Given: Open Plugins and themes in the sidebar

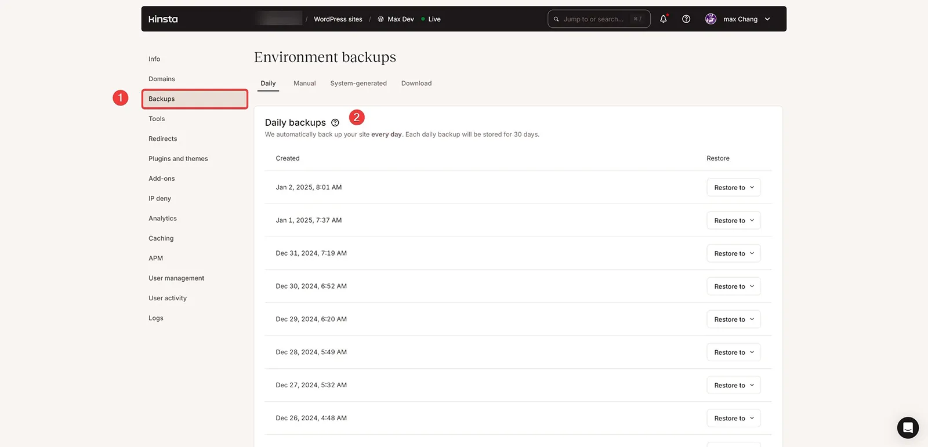Looking at the screenshot, I should (178, 159).
